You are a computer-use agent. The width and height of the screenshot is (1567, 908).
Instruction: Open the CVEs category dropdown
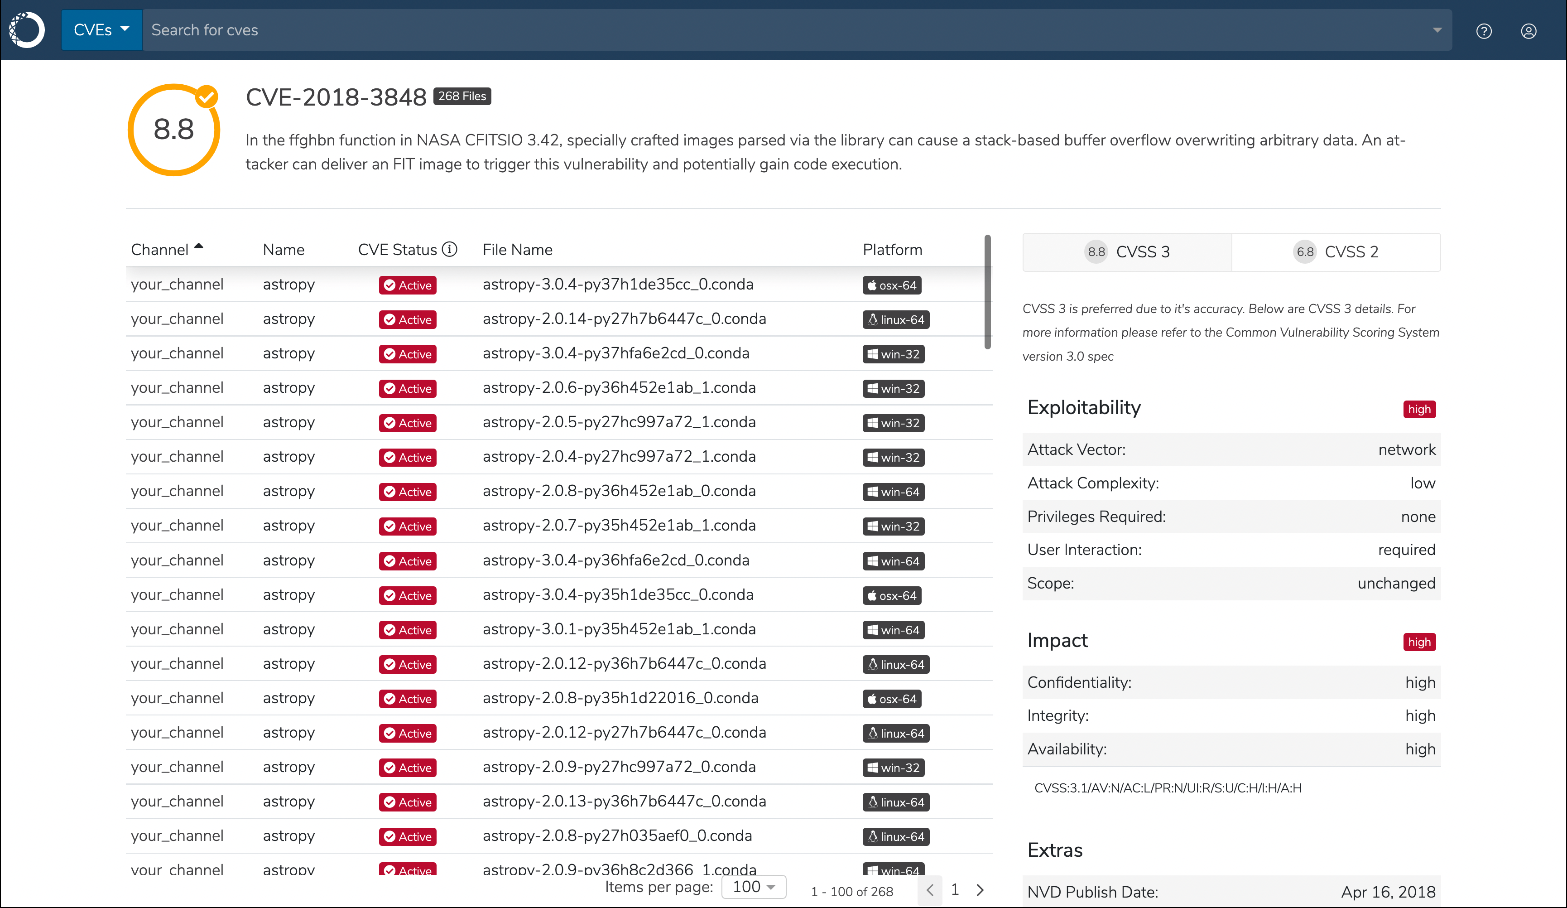tap(101, 30)
